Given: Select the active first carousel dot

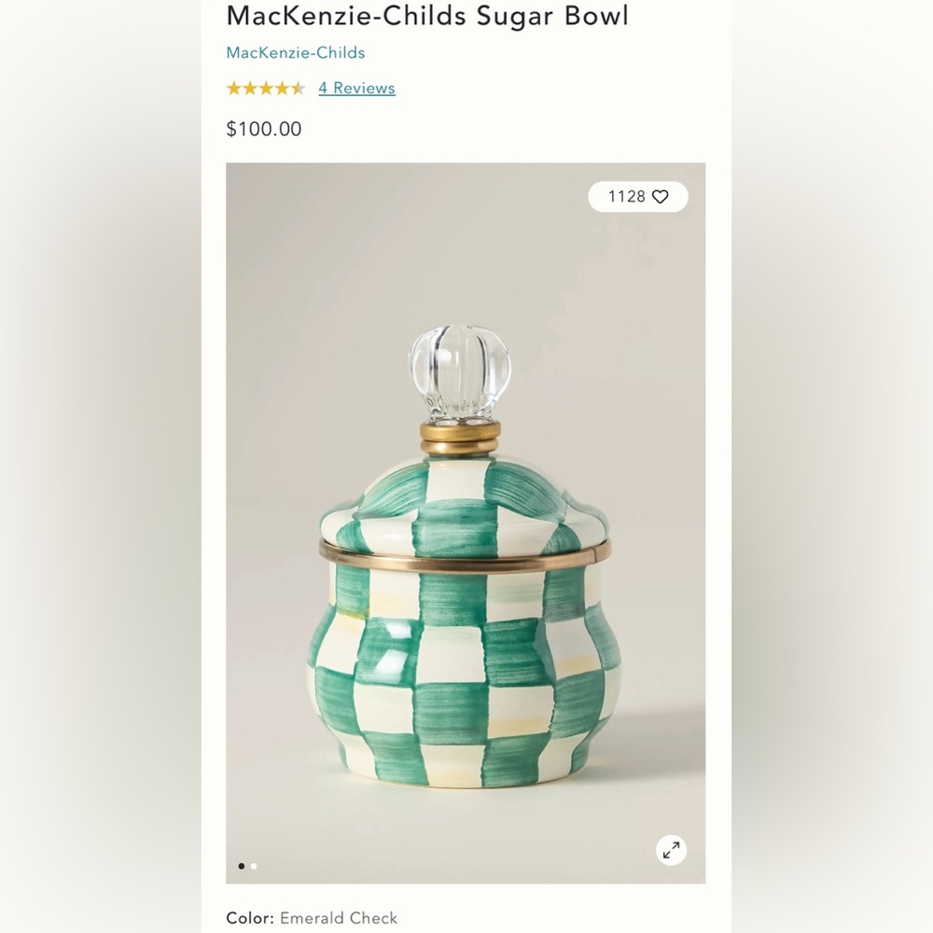Looking at the screenshot, I should 241,866.
